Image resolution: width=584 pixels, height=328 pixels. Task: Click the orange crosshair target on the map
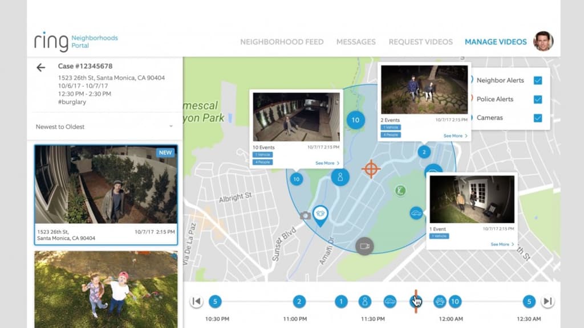(x=371, y=169)
